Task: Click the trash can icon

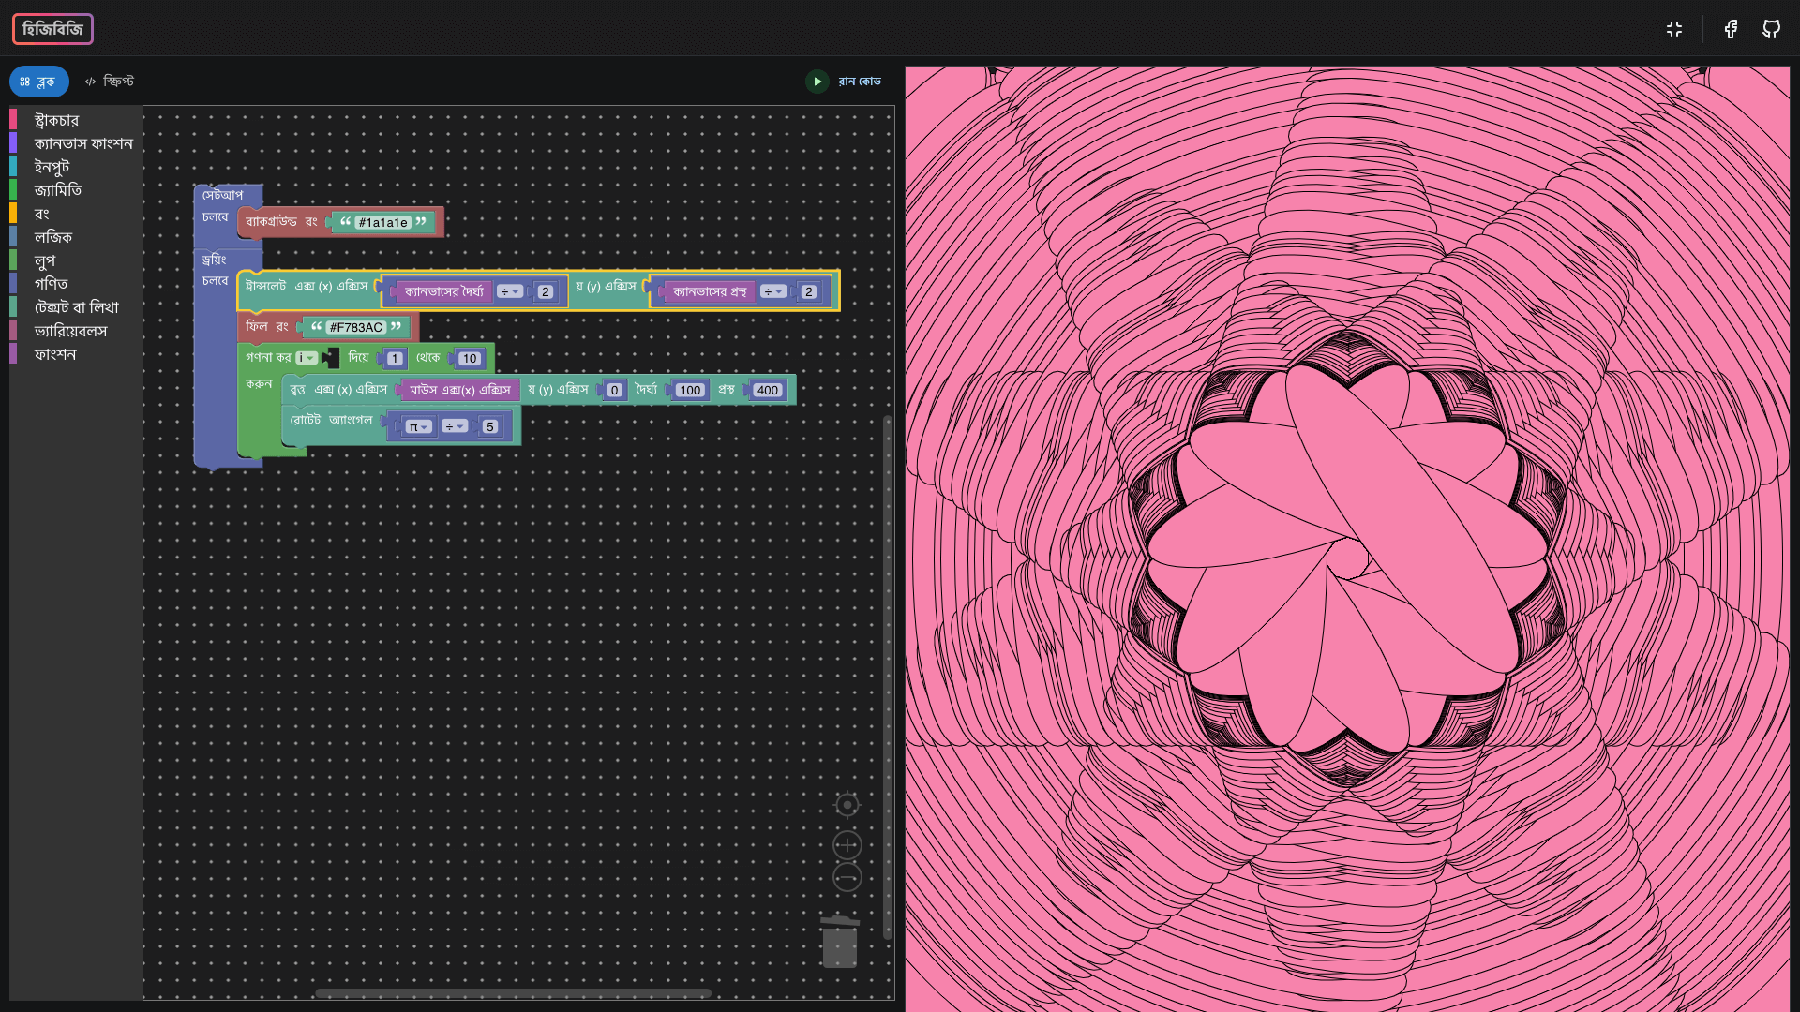Action: [x=839, y=943]
